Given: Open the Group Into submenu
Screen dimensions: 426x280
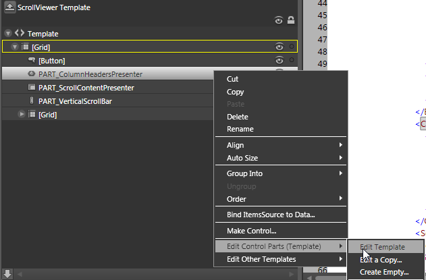Looking at the screenshot, I should (281, 173).
